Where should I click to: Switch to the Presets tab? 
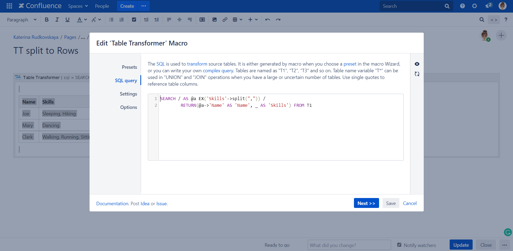pyautogui.click(x=129, y=67)
